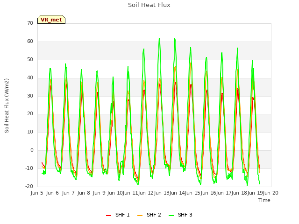Image resolution: width=299 pixels, height=224 pixels.
Task: Click the Jun 7 x-axis label
Action: tap(68, 193)
